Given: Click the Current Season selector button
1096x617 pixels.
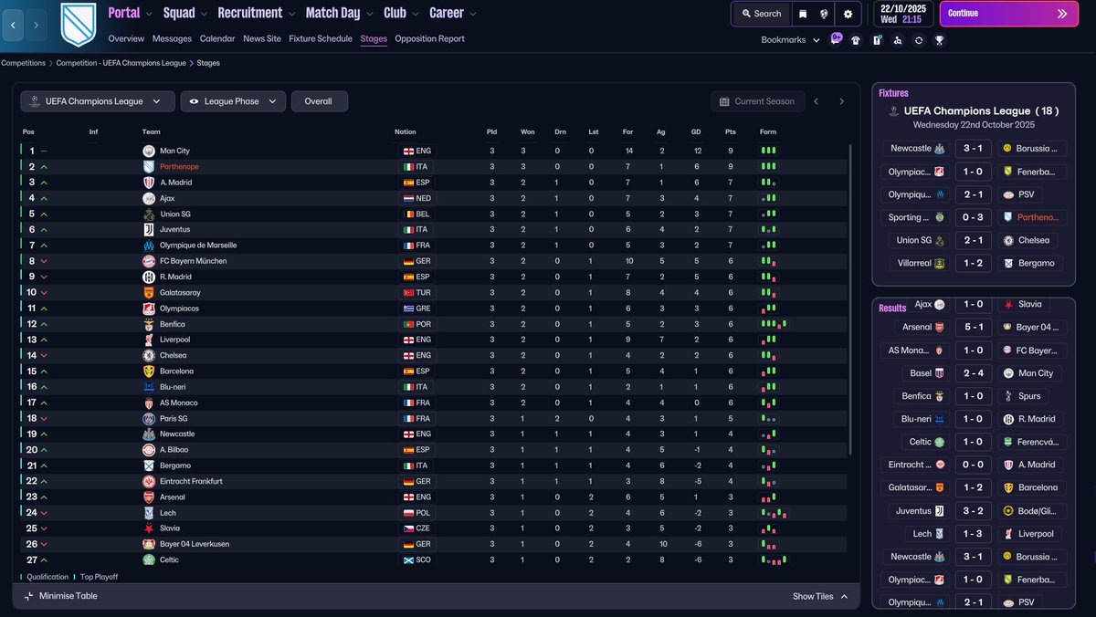Looking at the screenshot, I should point(757,101).
